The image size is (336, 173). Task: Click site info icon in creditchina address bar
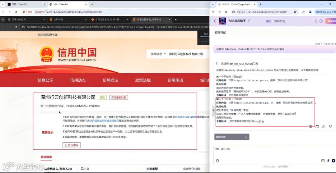pos(23,27)
